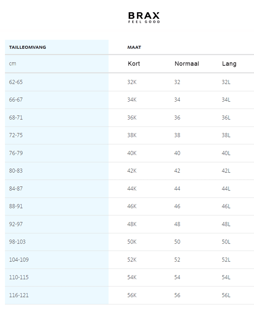Select the TAILLEOMVANG column header
The image size is (254, 315).
pos(27,47)
